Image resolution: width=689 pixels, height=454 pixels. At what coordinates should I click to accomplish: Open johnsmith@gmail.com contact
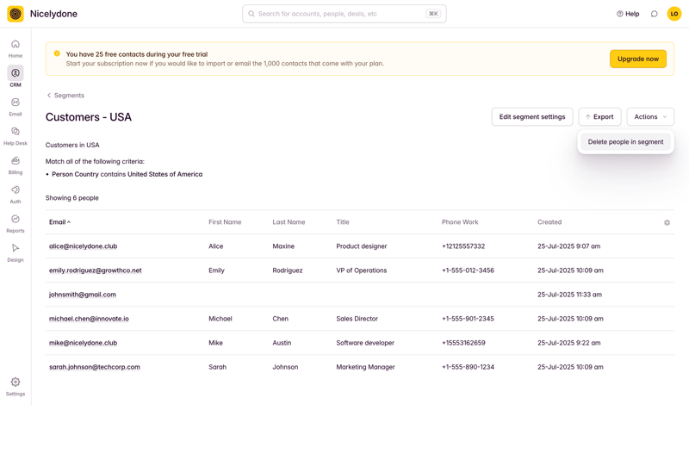83,295
